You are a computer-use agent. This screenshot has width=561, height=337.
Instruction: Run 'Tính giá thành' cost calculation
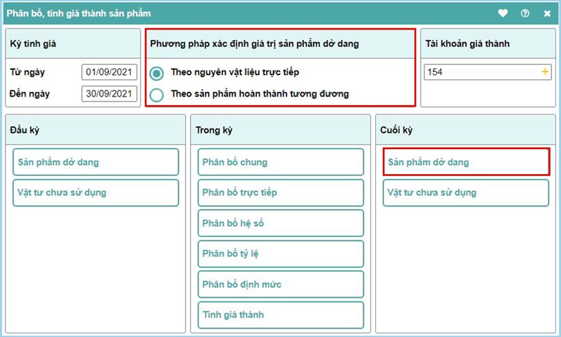(x=280, y=315)
